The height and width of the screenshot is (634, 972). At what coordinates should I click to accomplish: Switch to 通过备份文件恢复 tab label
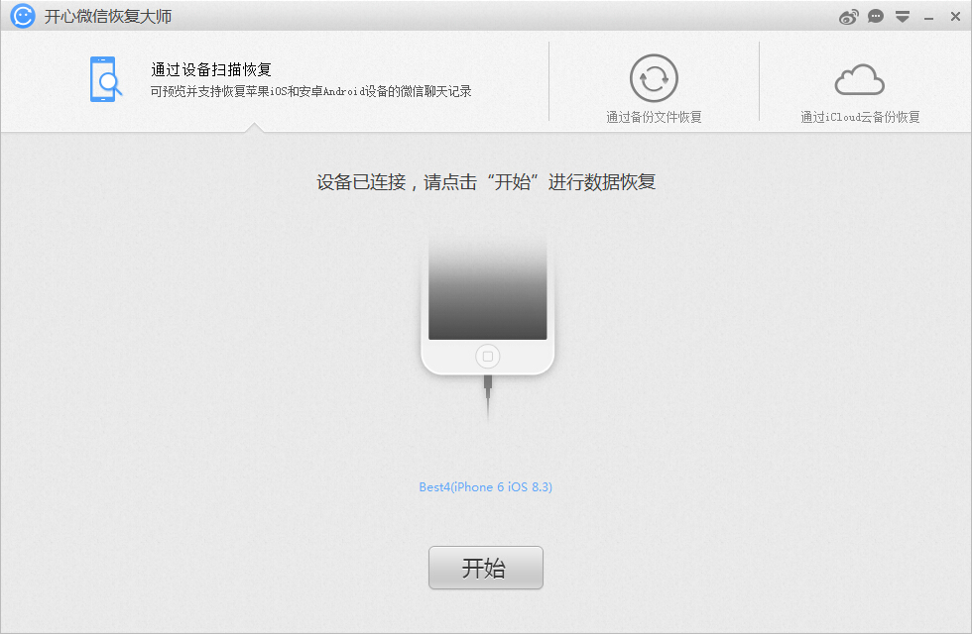[x=654, y=117]
